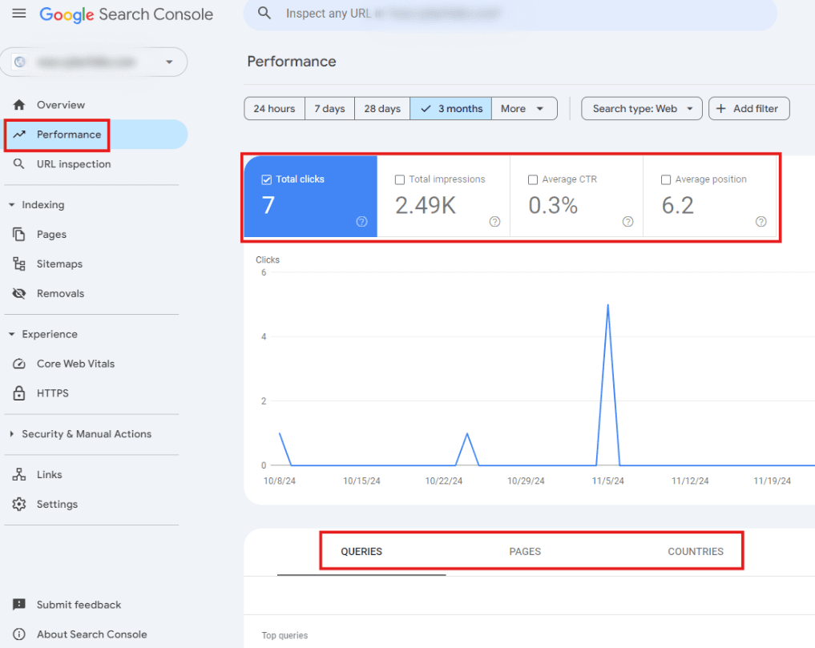Click the Average position 6.2 value

(x=677, y=205)
